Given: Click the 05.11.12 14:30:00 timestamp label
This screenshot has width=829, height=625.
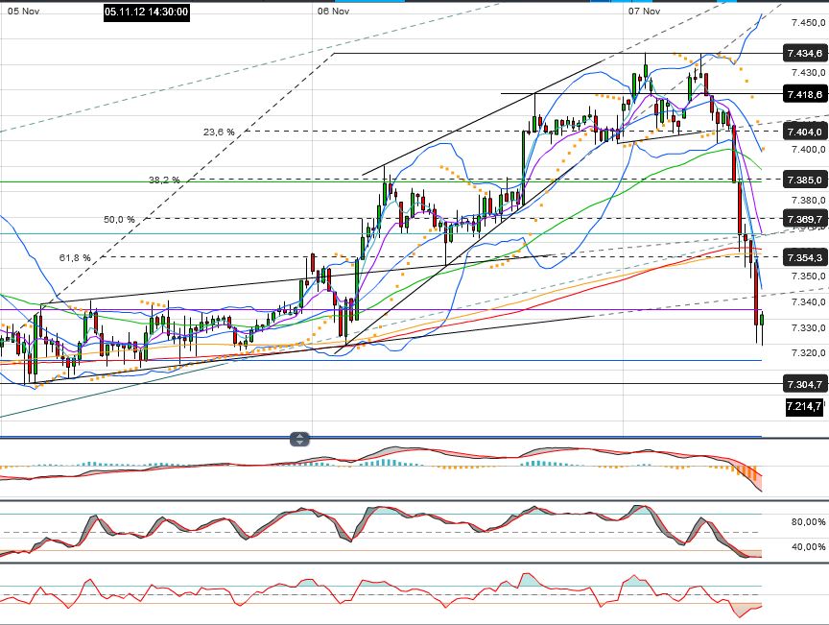Looking at the screenshot, I should pyautogui.click(x=147, y=12).
